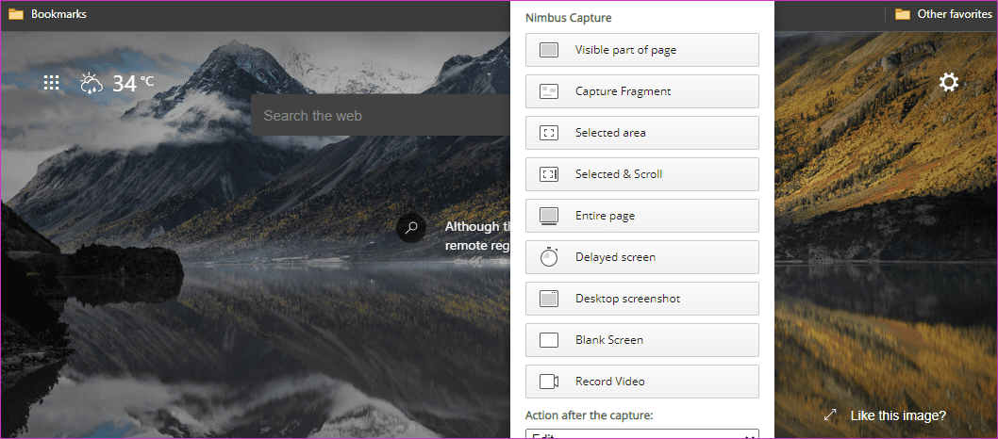
Task: Click the Like this image? link
Action: pos(898,415)
